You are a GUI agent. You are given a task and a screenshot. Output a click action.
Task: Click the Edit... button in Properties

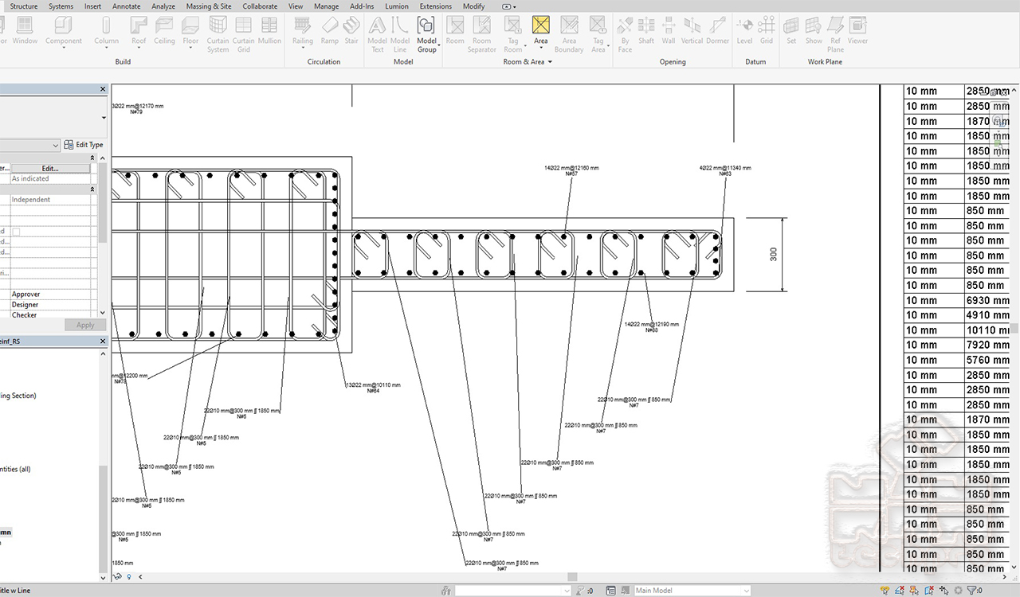(x=50, y=168)
